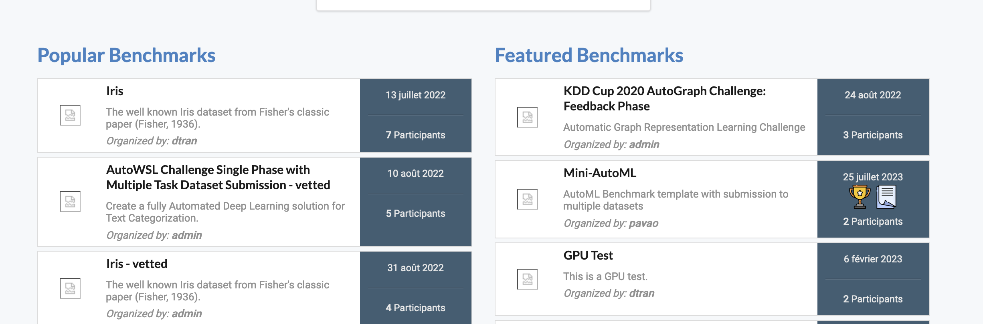983x324 pixels.
Task: Click the document paper icon on Mini-AutoML
Action: tap(886, 197)
